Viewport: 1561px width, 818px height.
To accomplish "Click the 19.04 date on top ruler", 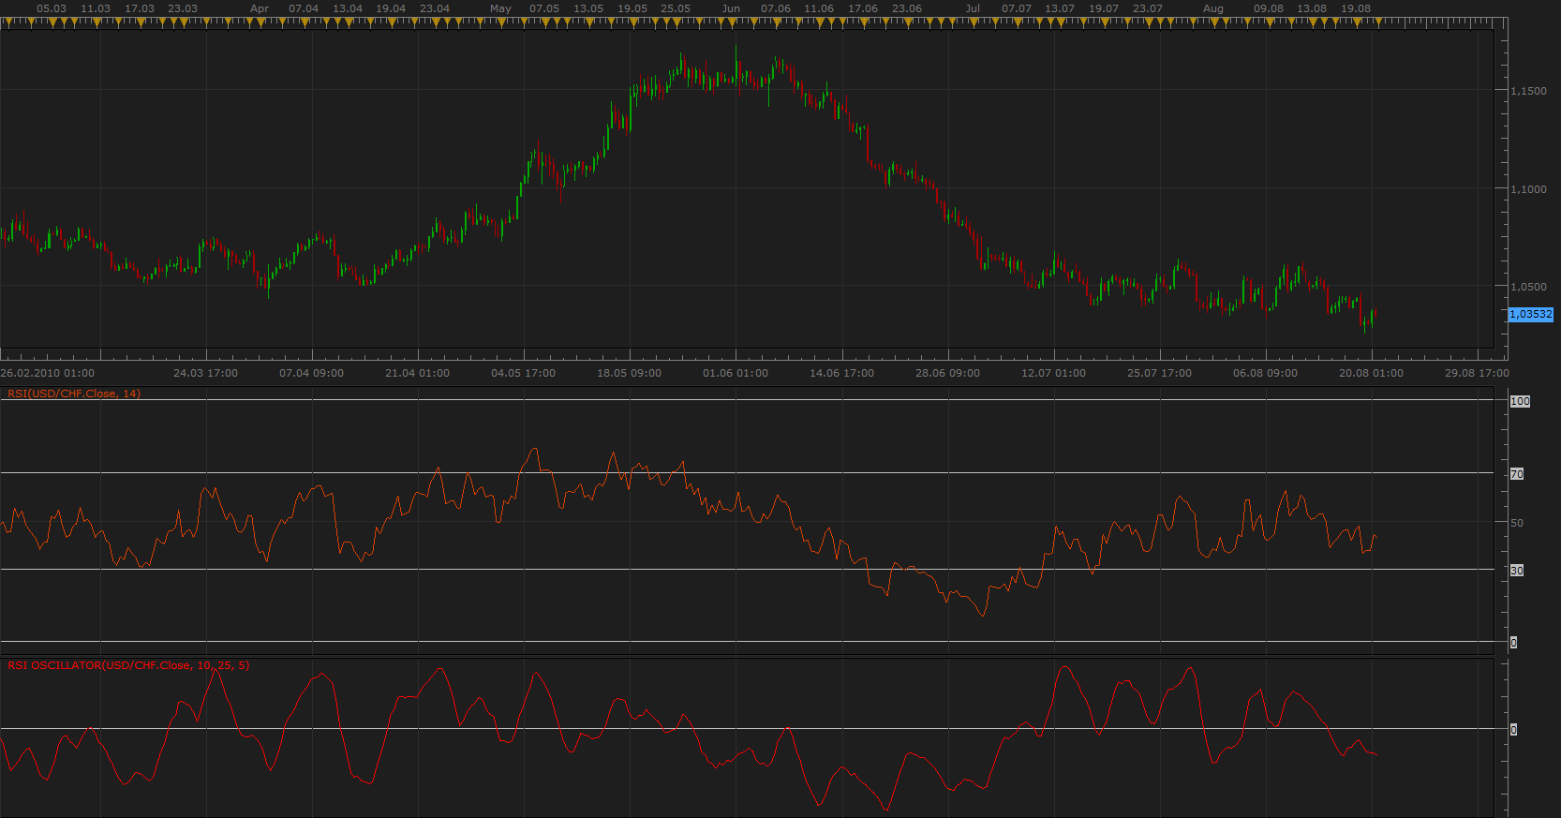I will pyautogui.click(x=391, y=8).
